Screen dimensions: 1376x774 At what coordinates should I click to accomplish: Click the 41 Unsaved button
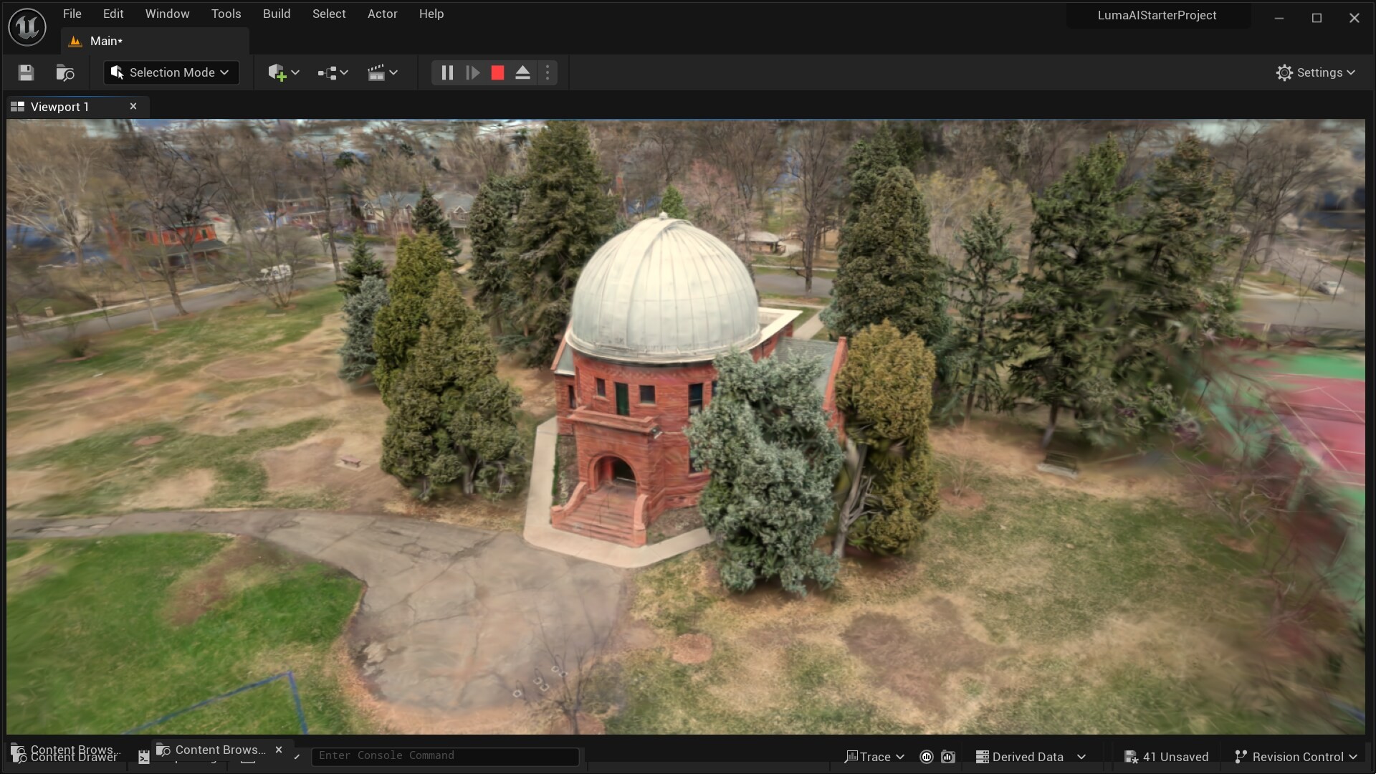click(1166, 757)
